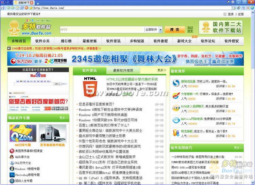255x185 pixels.
Task: Click the PPTV search input field
Action: 102,30
